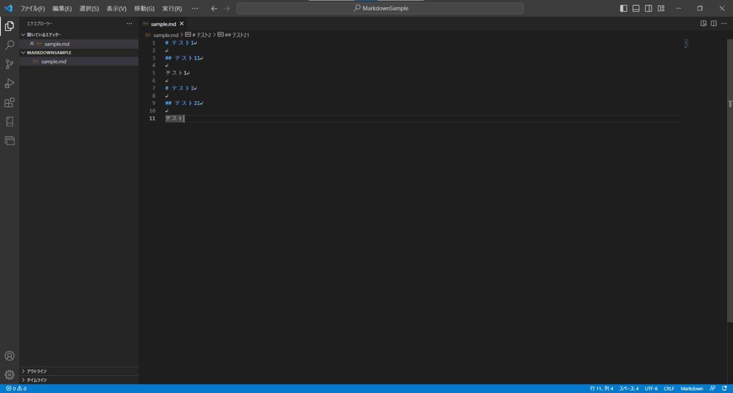
Task: Open the ファイル(F) menu
Action: coord(32,9)
